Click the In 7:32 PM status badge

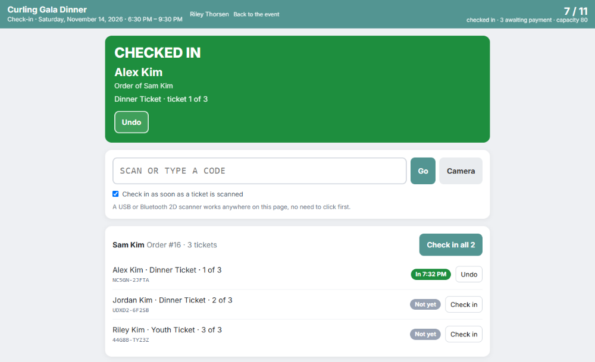pyautogui.click(x=431, y=275)
